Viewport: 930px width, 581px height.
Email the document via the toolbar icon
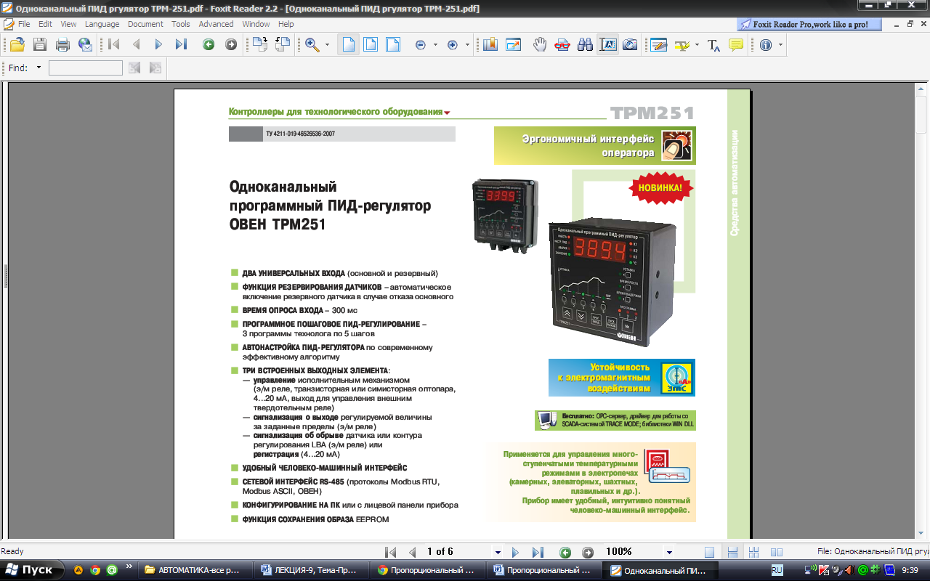(86, 45)
